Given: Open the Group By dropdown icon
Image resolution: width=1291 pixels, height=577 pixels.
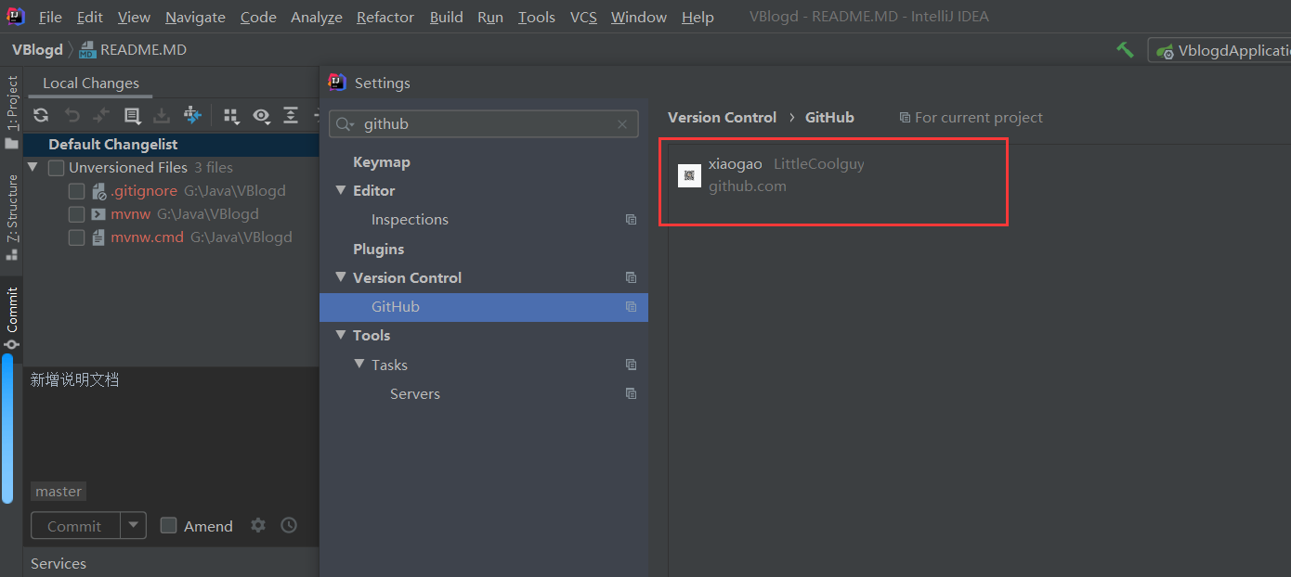Looking at the screenshot, I should pos(232,115).
